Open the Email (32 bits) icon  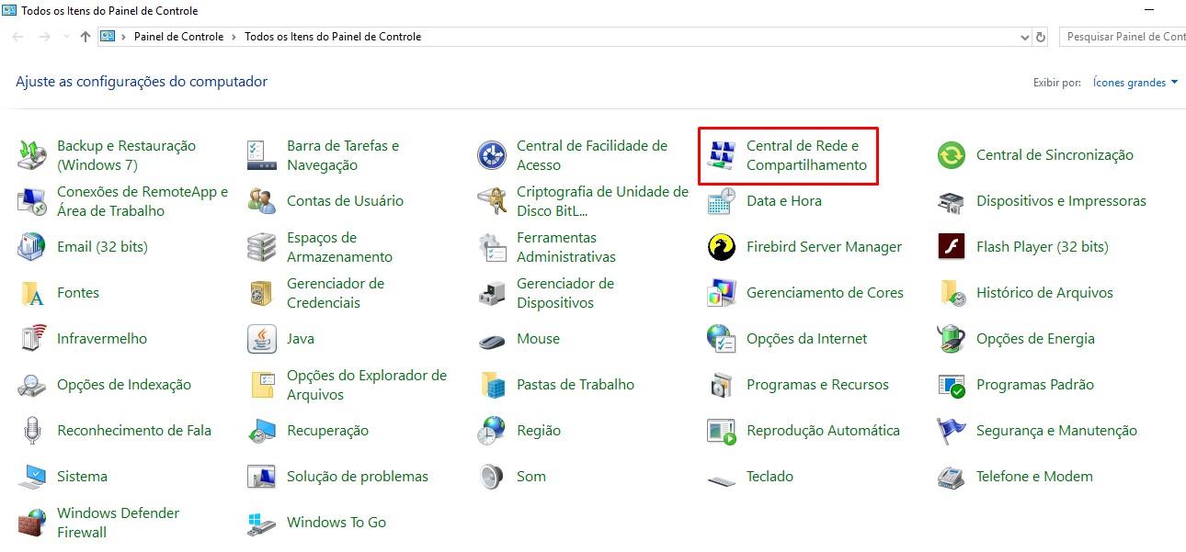(32, 247)
